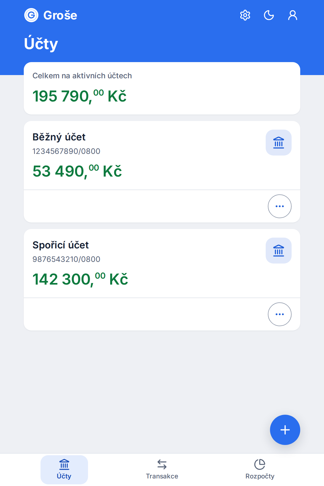324x486 pixels.
Task: Click the Rozpočty pie chart icon
Action: [x=260, y=464]
